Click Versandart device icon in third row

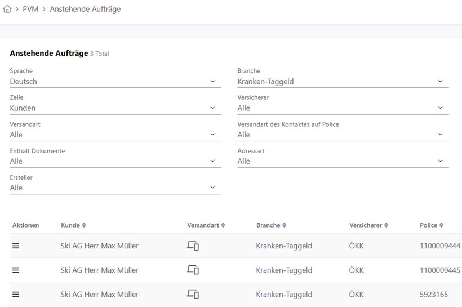click(193, 295)
